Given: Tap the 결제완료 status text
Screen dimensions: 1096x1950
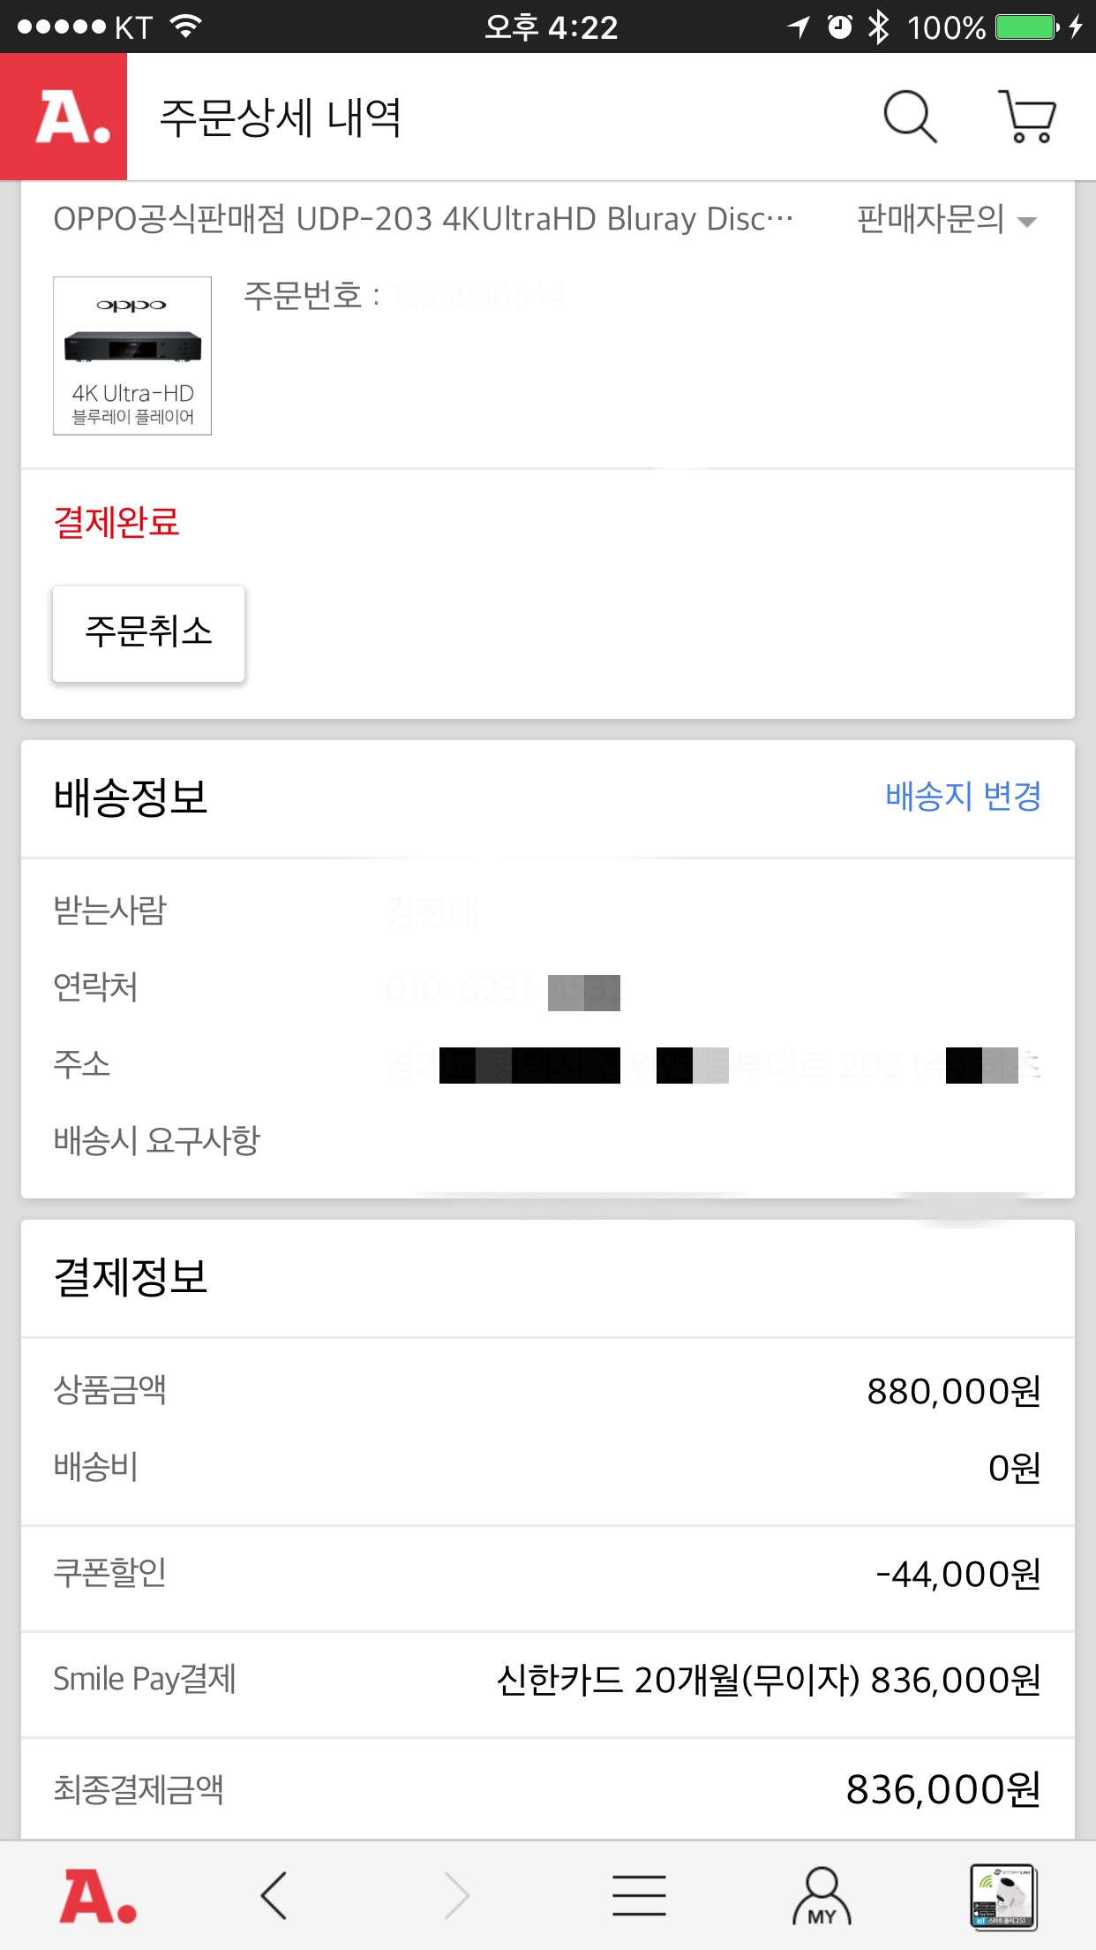Looking at the screenshot, I should (x=116, y=523).
